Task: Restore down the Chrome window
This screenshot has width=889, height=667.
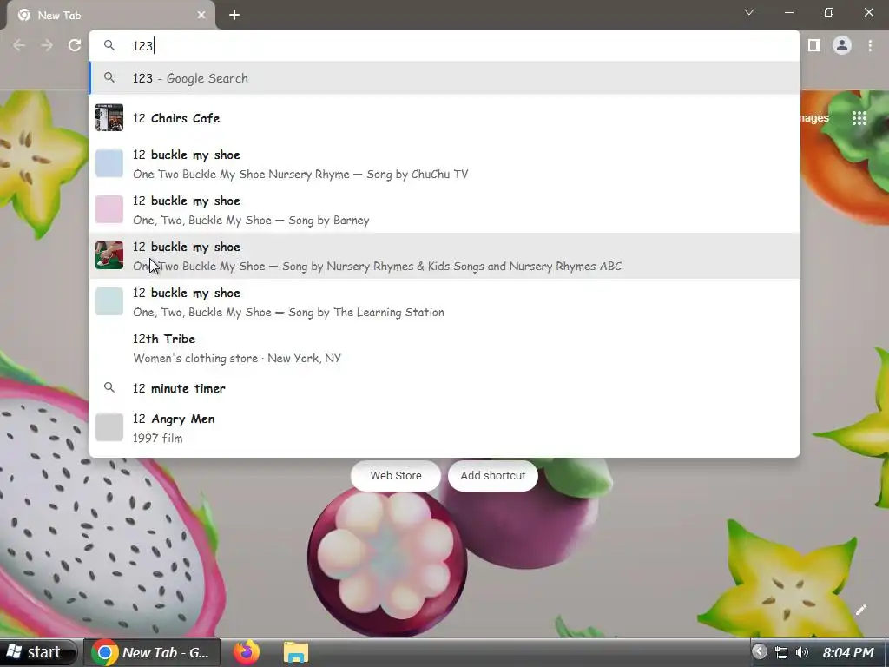Action: click(x=829, y=12)
